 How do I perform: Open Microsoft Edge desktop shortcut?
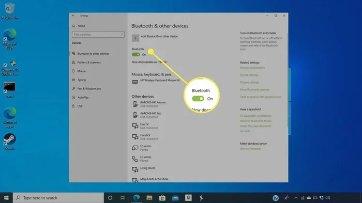[9, 39]
